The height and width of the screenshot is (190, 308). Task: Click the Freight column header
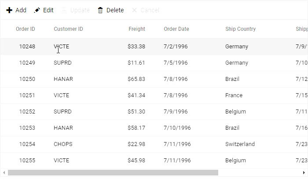pos(137,29)
